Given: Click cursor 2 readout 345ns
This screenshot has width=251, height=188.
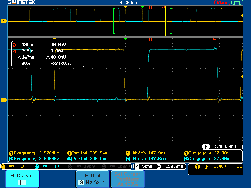Looking at the screenshot, I should [x=28, y=51].
